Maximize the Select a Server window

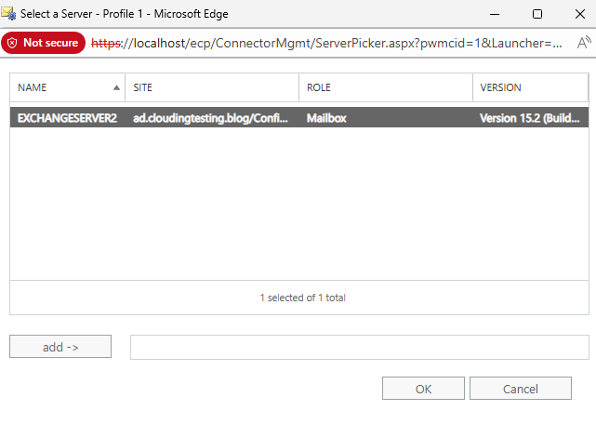[536, 14]
